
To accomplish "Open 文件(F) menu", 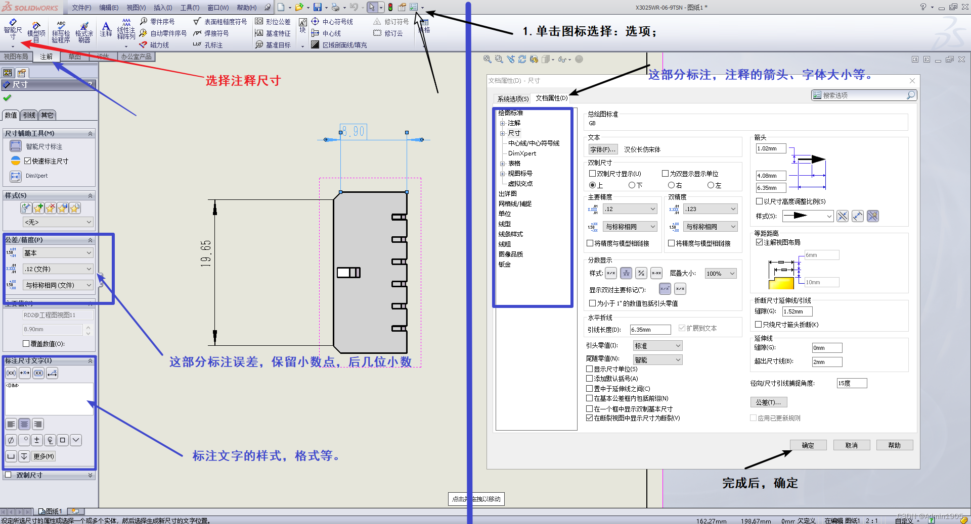I will pos(81,8).
